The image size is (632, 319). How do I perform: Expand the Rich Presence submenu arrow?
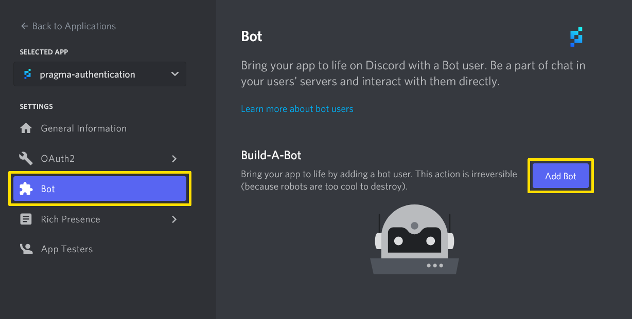click(x=174, y=219)
